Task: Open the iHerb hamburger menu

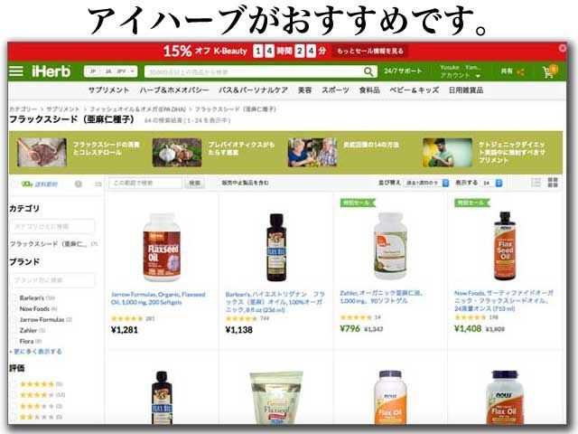Action: click(16, 71)
